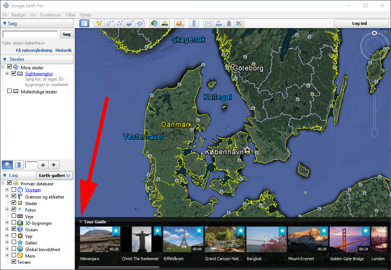Click the Add Placemark pushpin icon
391x270 pixels.
pos(99,23)
